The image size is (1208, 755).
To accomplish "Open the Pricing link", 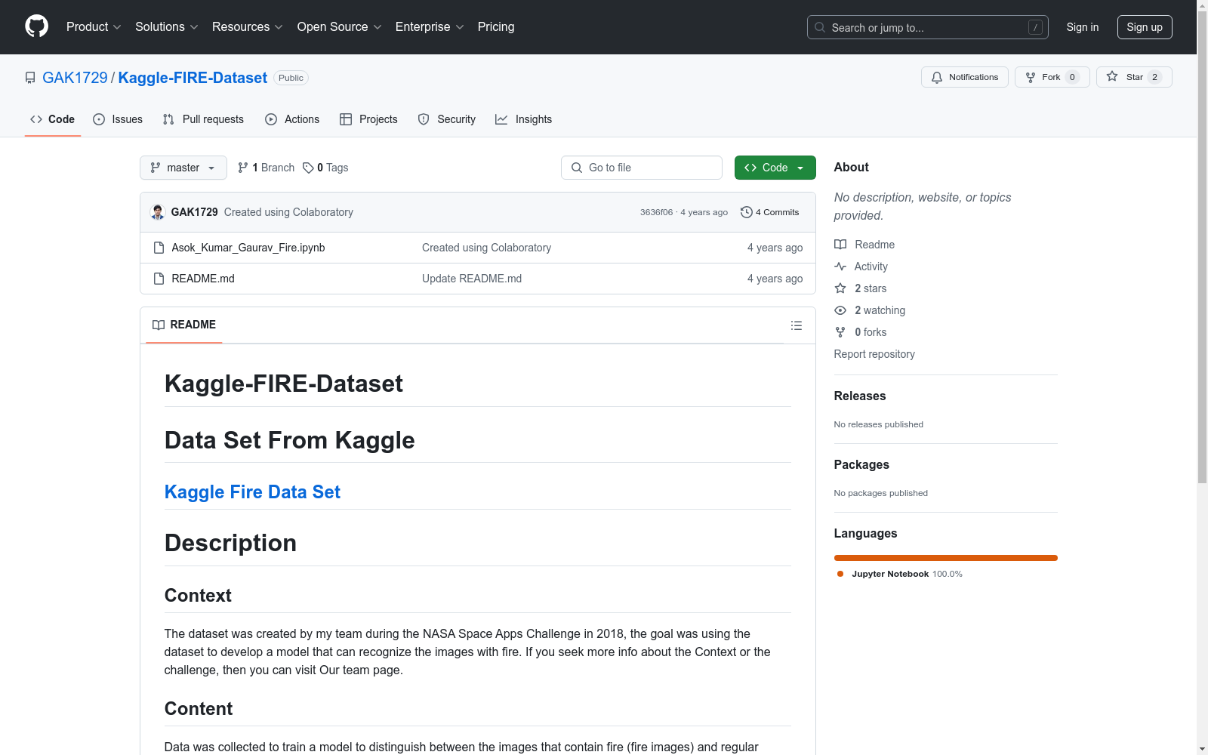I will 496,27.
